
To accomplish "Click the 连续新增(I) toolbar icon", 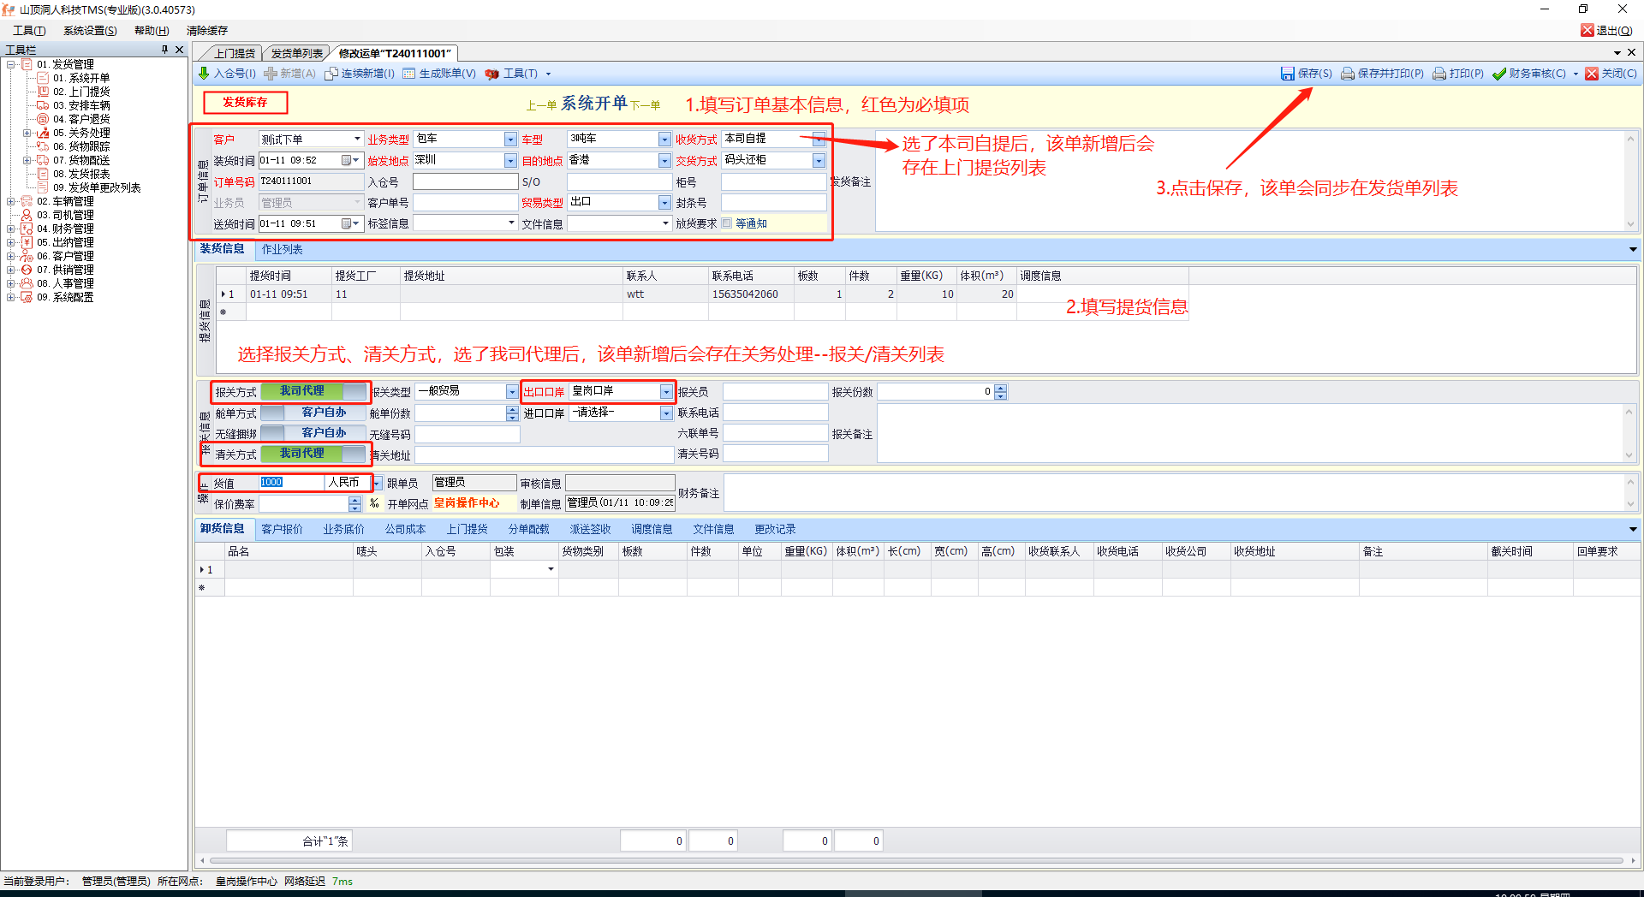I will pos(331,74).
